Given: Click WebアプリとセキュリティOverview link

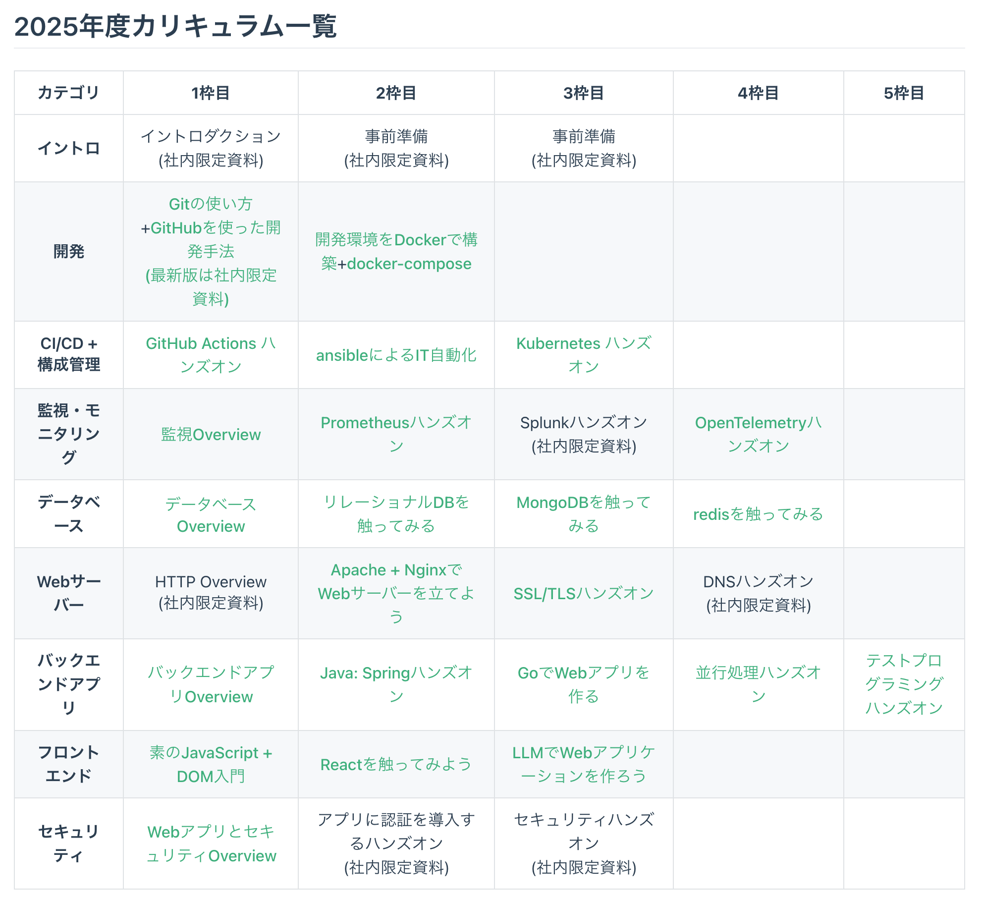Looking at the screenshot, I should click(x=211, y=832).
